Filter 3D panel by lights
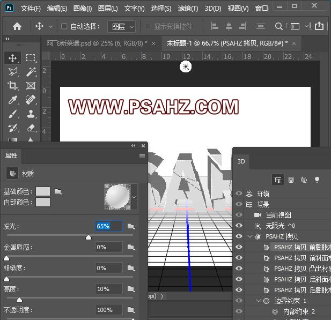This screenshot has height=320, width=331. [x=317, y=180]
